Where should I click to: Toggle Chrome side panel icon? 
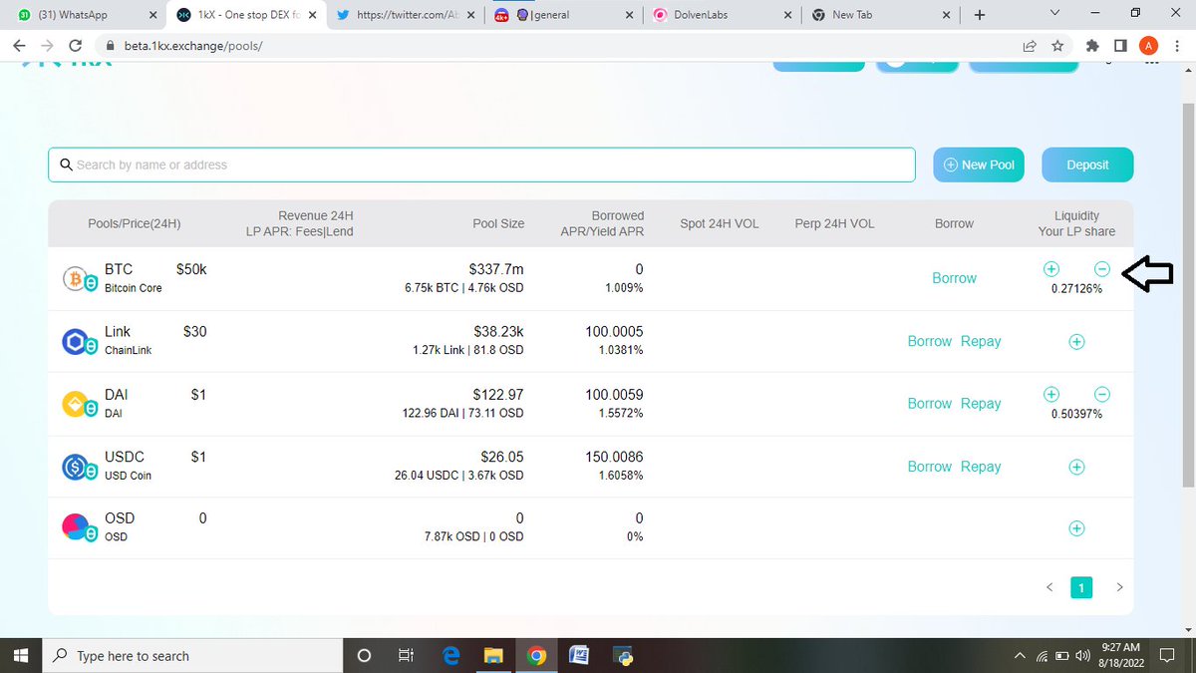(1120, 45)
